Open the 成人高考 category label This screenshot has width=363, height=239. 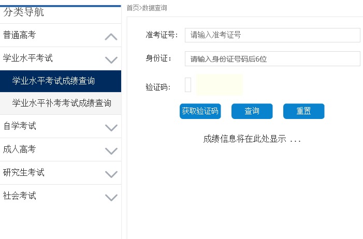20,149
